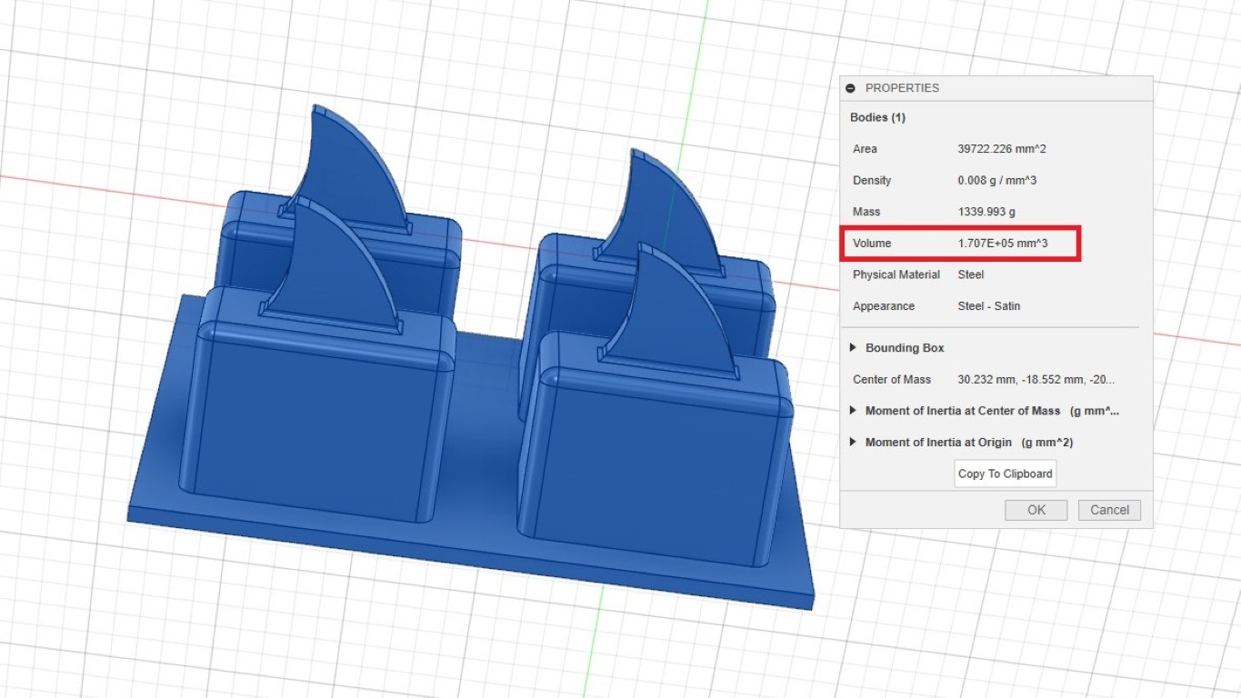Dismiss the Properties dialog with Cancel
The height and width of the screenshot is (698, 1241).
[1109, 510]
